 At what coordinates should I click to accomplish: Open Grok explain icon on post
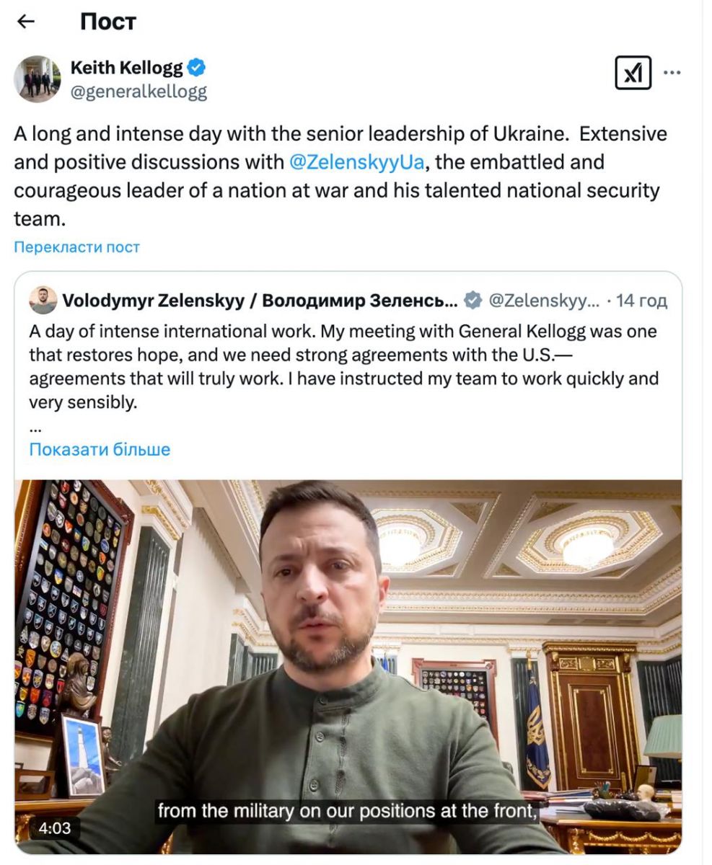click(x=633, y=73)
